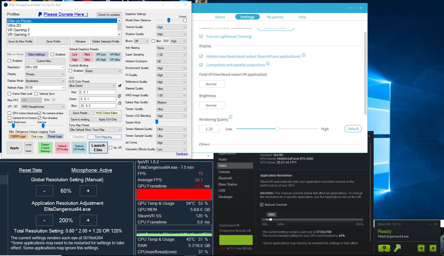Click the Red HUD color input field
The image size is (444, 256).
click(98, 92)
